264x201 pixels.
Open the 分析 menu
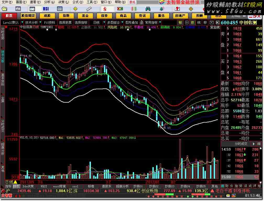pyautogui.click(x=49, y=2)
